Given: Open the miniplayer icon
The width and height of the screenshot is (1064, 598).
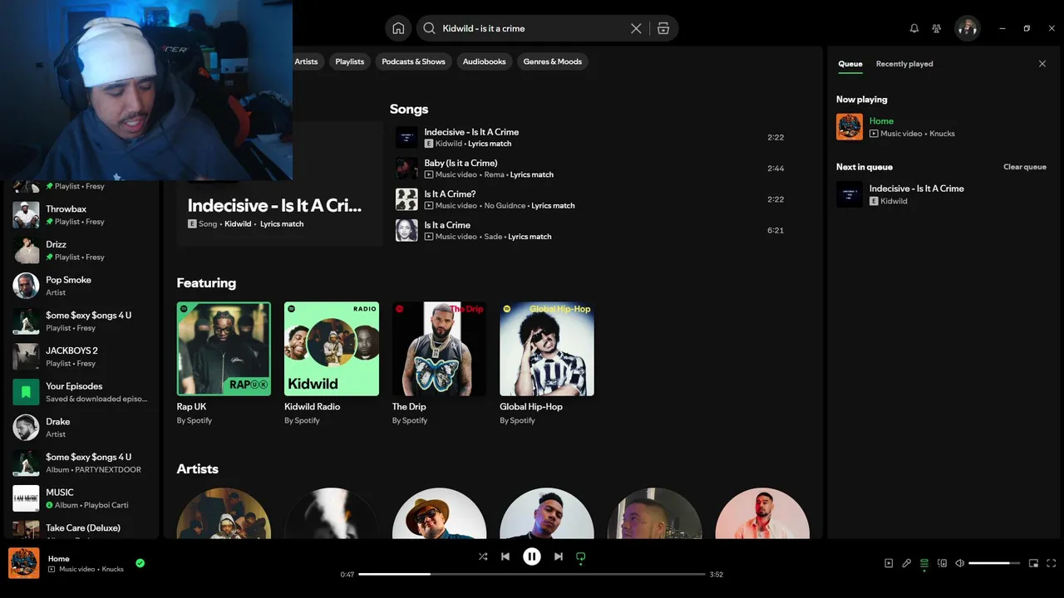Looking at the screenshot, I should point(1033,563).
